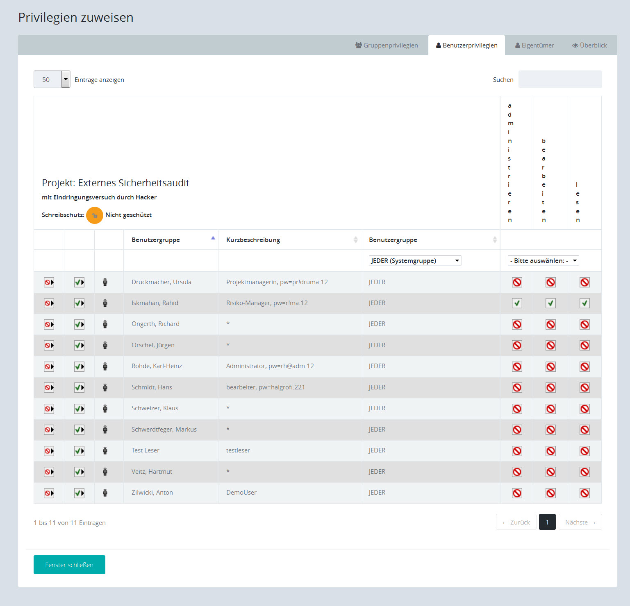Viewport: 630px width, 606px height.
Task: Go to the Nächste page
Action: tap(580, 522)
